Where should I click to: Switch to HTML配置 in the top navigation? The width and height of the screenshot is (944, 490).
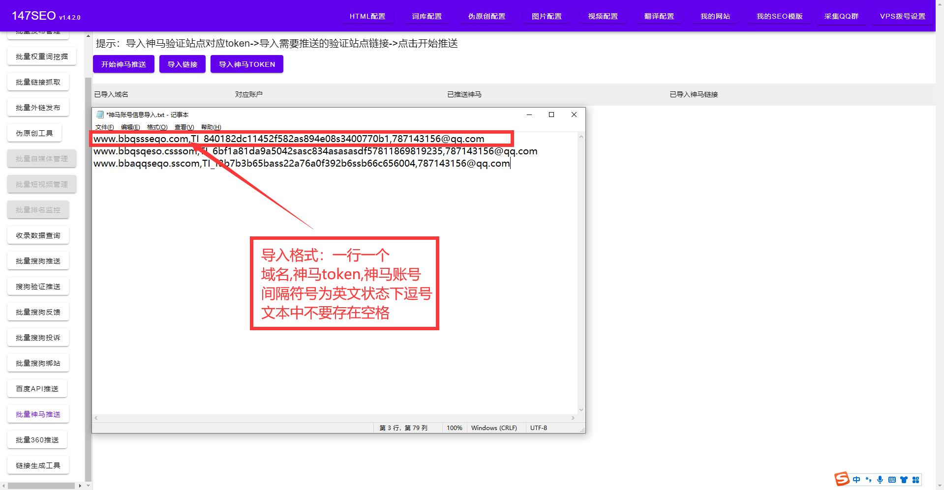pos(367,15)
